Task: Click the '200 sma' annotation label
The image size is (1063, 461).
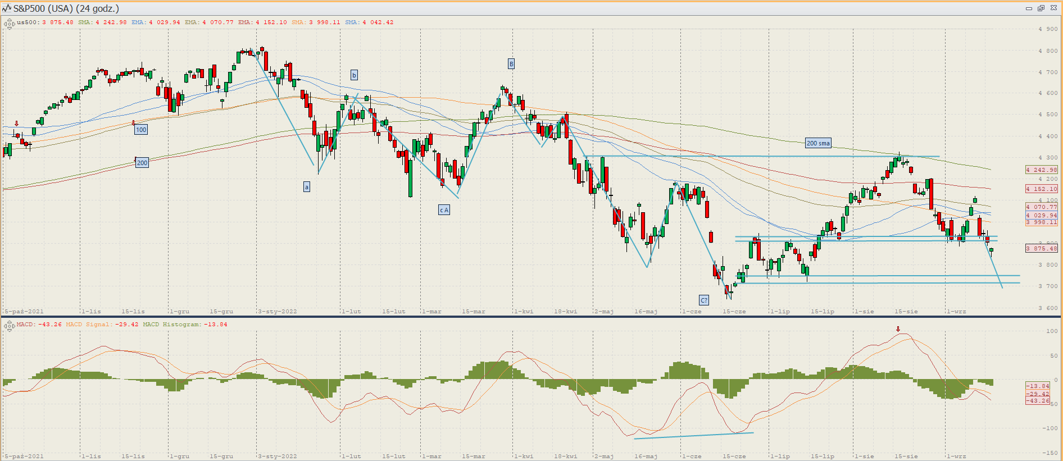Action: click(817, 143)
